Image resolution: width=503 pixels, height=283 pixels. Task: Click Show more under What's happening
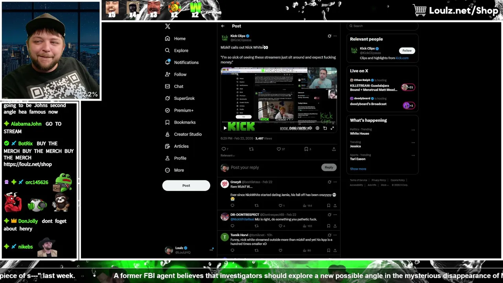tap(358, 169)
